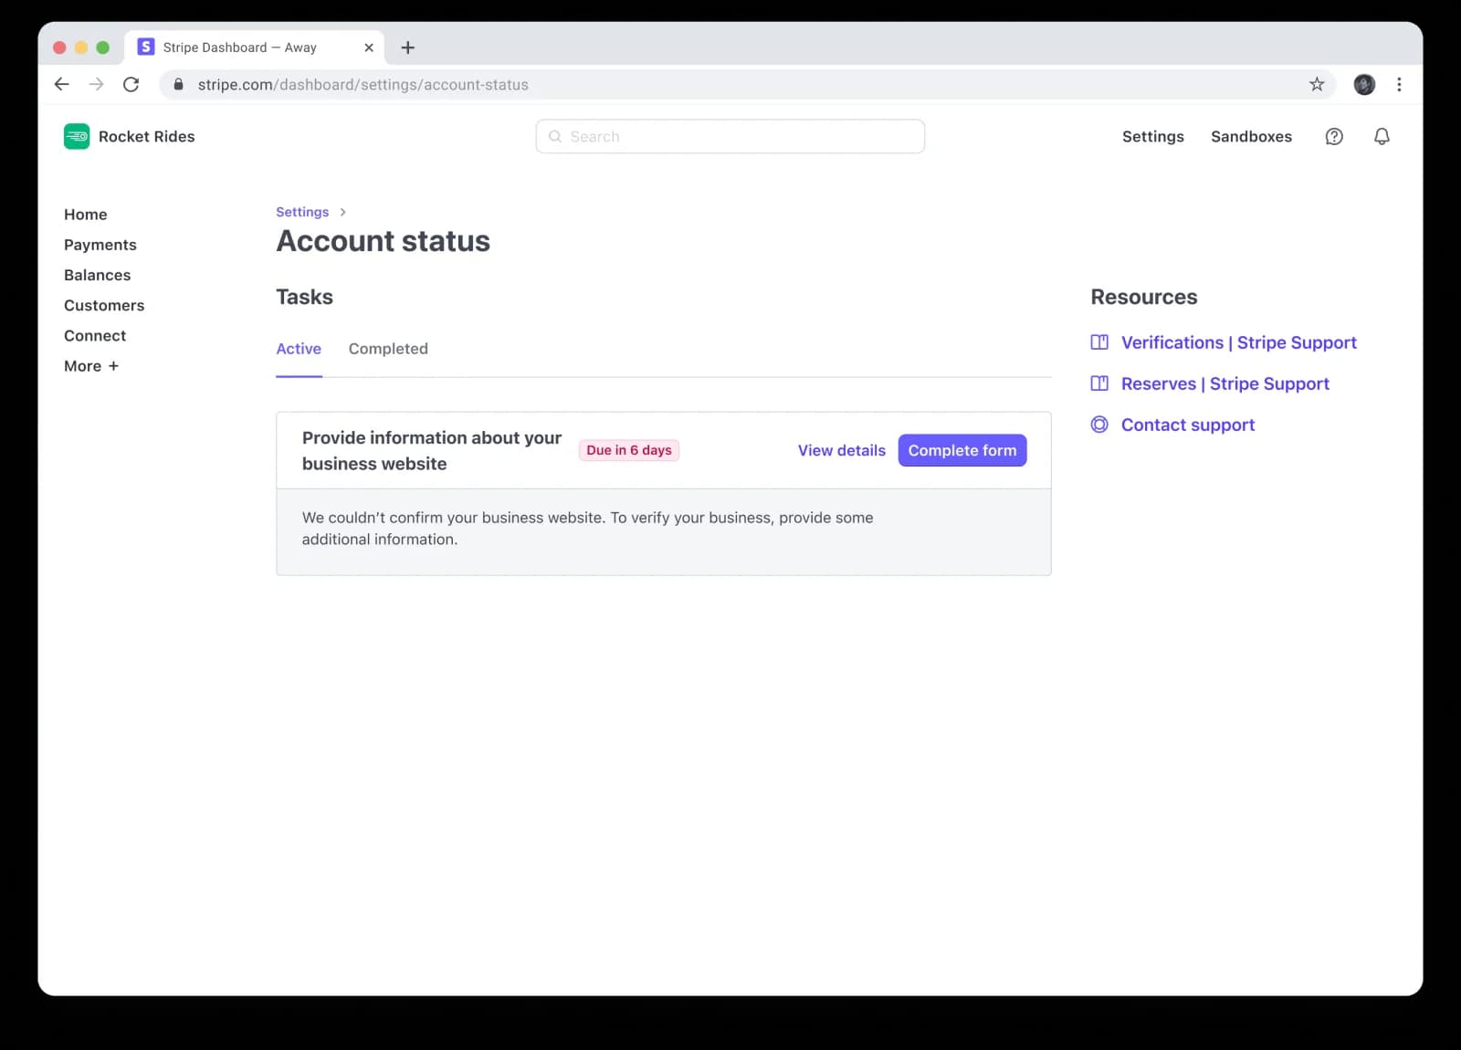The image size is (1461, 1050).
Task: Click the Account status heading
Action: point(384,241)
